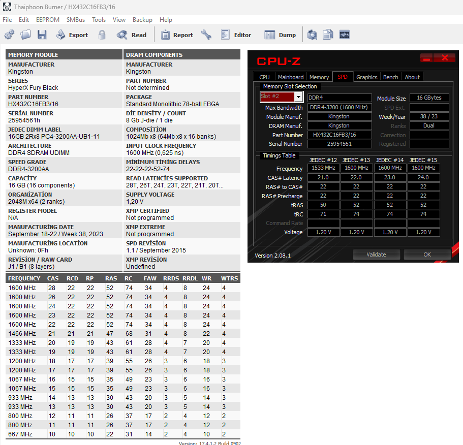Click the Thaiphoon Burner title bar icon
Screen dimensions: 463x445
(x=7, y=7)
